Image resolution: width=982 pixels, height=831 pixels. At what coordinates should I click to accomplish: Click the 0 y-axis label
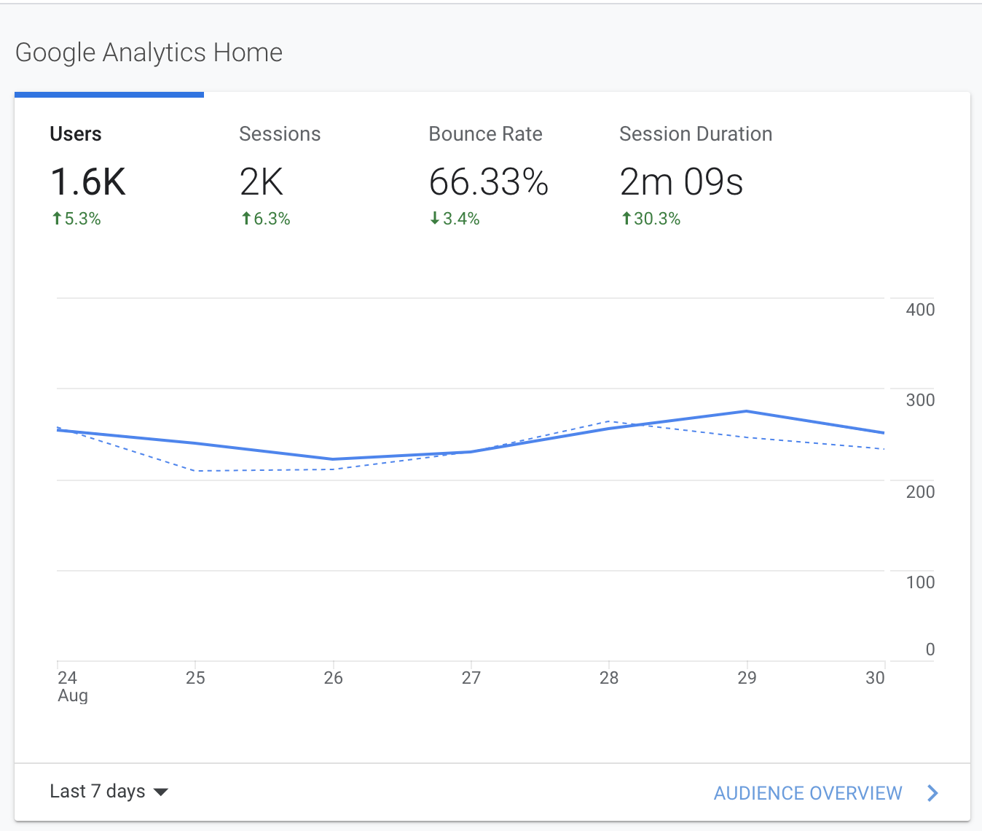click(930, 649)
